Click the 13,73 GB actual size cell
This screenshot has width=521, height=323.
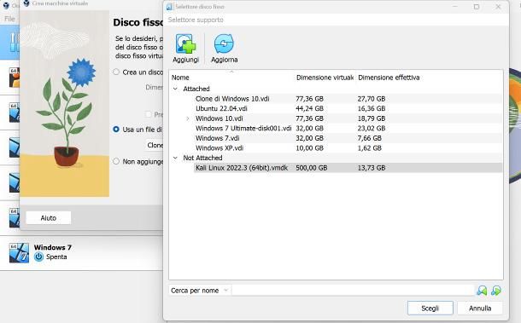(372, 168)
